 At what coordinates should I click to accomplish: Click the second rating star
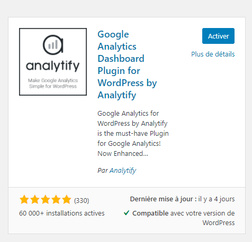pos(35,200)
